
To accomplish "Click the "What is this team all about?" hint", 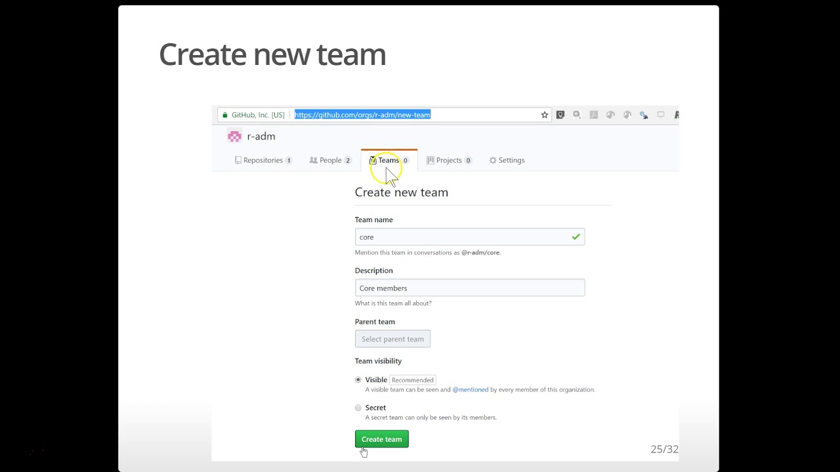I will (x=393, y=304).
